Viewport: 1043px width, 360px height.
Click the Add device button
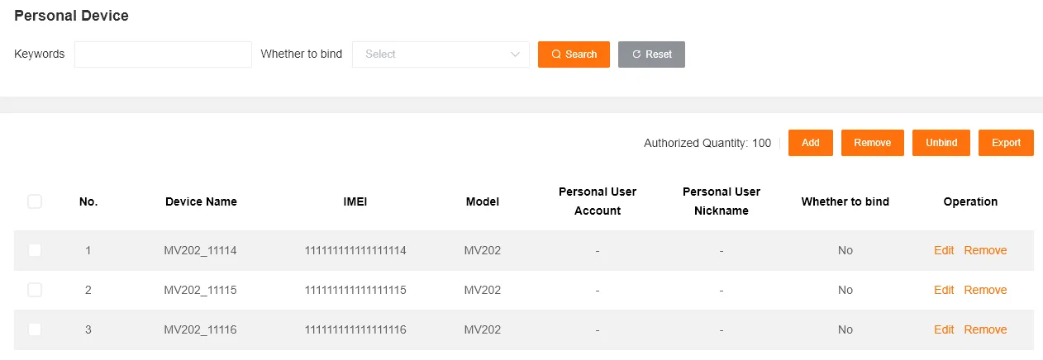coord(810,143)
